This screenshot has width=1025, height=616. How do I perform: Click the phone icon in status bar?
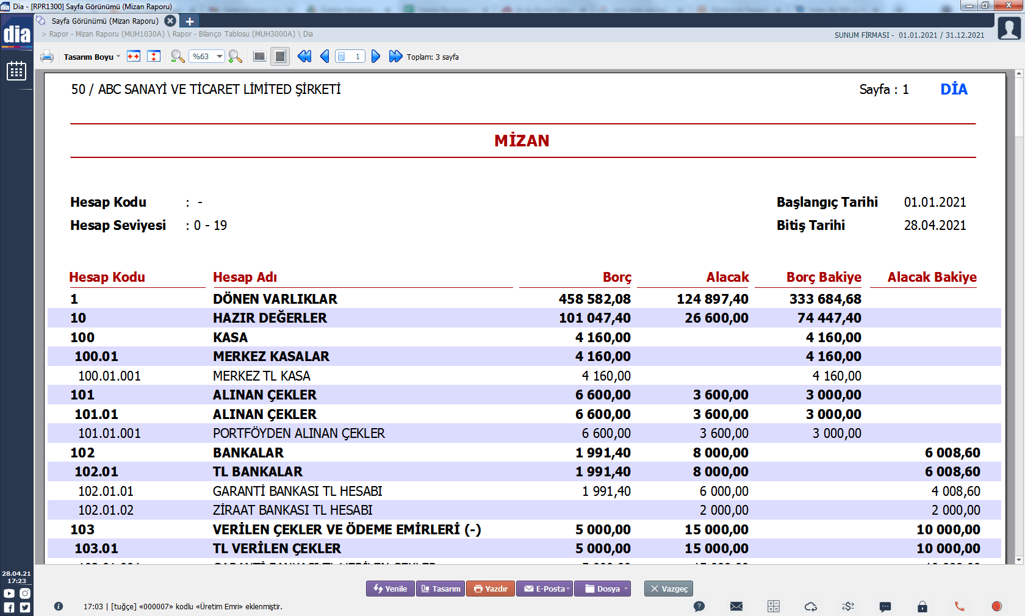960,606
